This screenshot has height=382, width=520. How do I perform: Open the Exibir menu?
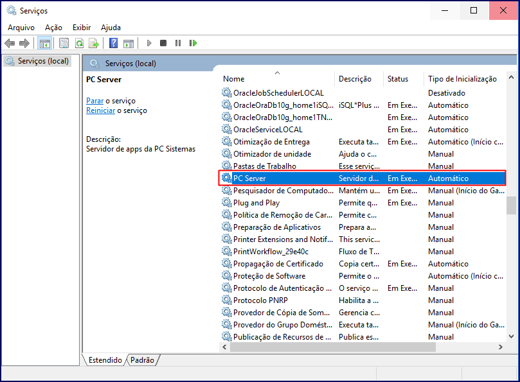(81, 28)
